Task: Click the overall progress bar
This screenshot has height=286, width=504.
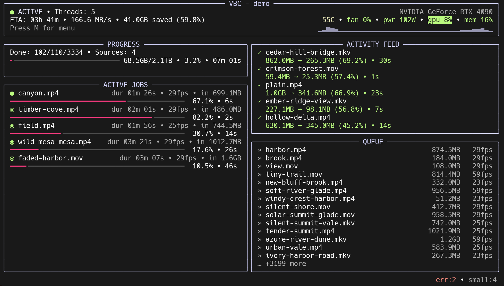Action: click(65, 61)
